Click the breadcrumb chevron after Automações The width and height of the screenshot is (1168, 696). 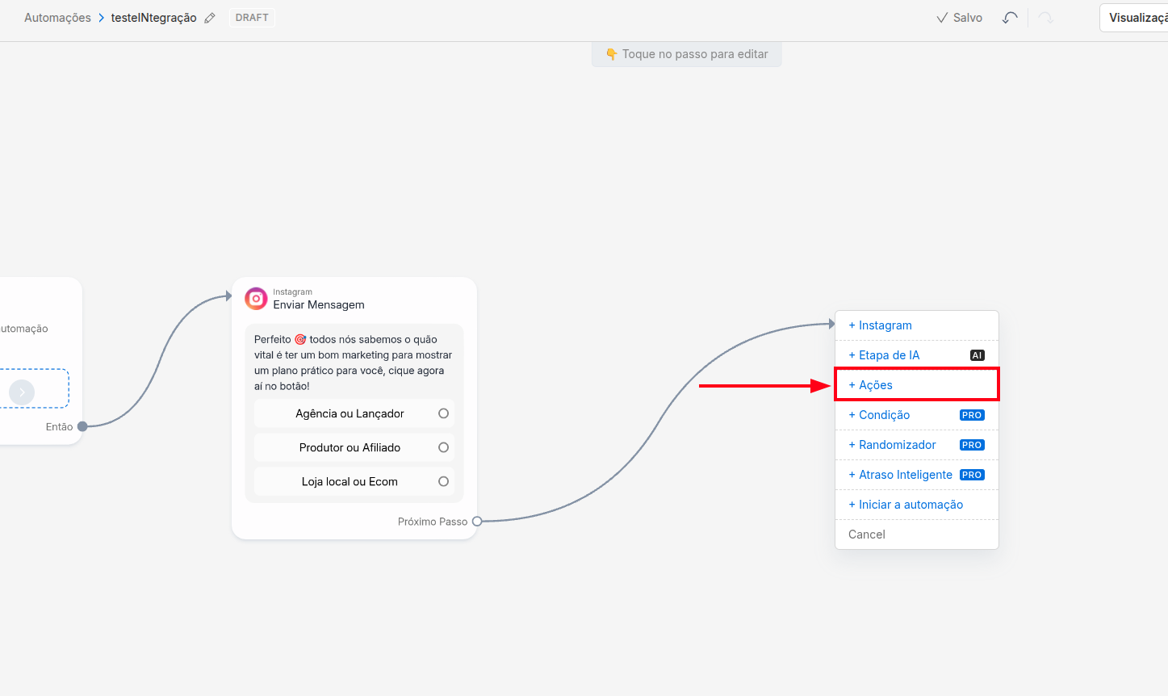[x=102, y=18]
